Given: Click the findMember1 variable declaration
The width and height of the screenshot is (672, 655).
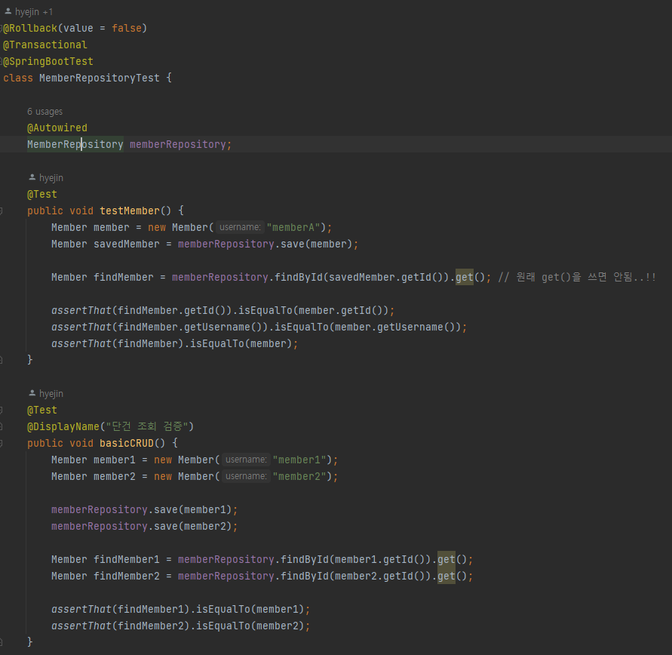Looking at the screenshot, I should 127,560.
